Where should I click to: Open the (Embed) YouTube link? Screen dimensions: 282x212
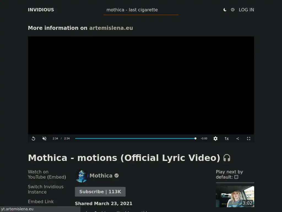click(57, 177)
